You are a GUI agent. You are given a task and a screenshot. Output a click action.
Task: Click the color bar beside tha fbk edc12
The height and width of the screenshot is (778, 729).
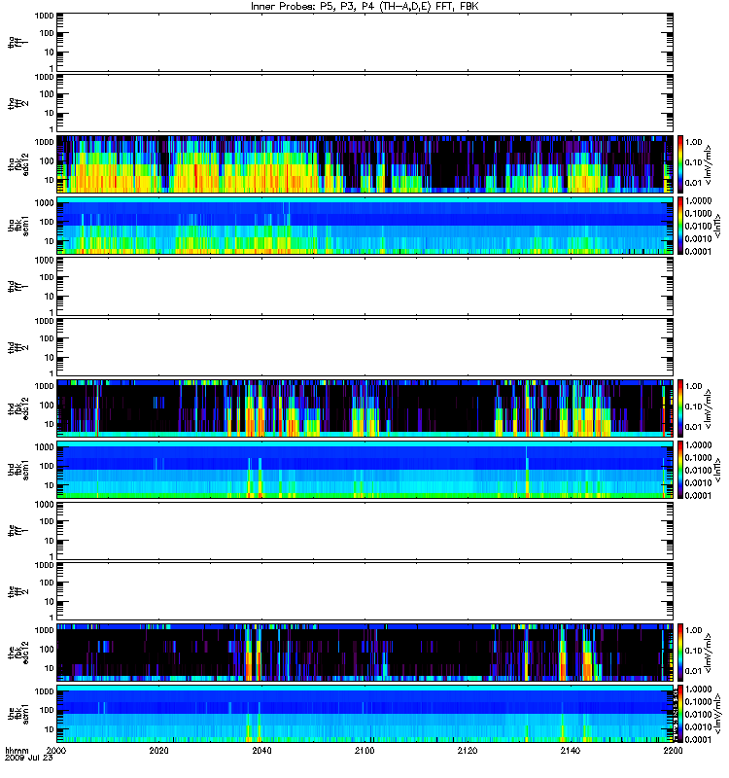679,164
